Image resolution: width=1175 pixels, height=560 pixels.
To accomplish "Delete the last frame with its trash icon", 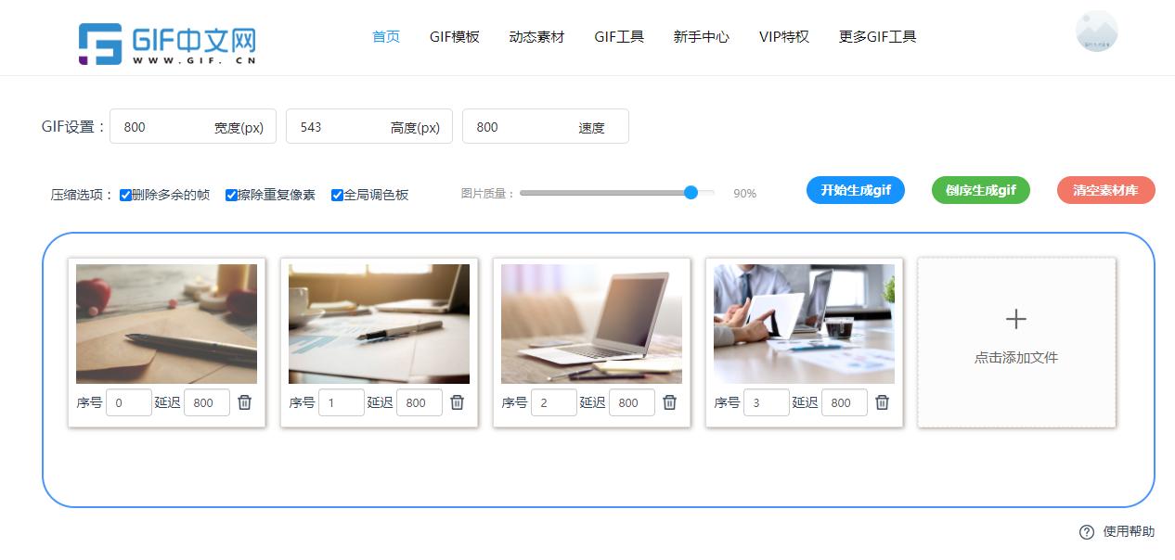I will [x=883, y=402].
